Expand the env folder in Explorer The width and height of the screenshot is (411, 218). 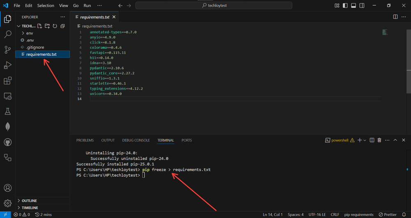click(x=30, y=33)
